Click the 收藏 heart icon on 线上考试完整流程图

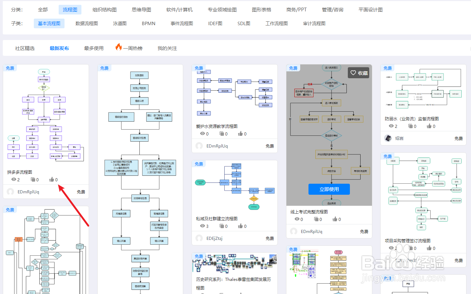click(353, 73)
